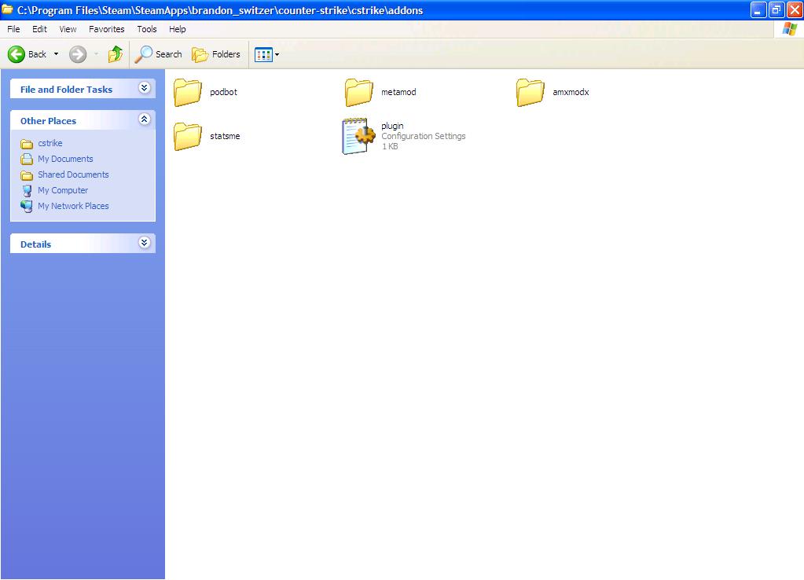
Task: Select the metamod folder icon
Action: 359,92
